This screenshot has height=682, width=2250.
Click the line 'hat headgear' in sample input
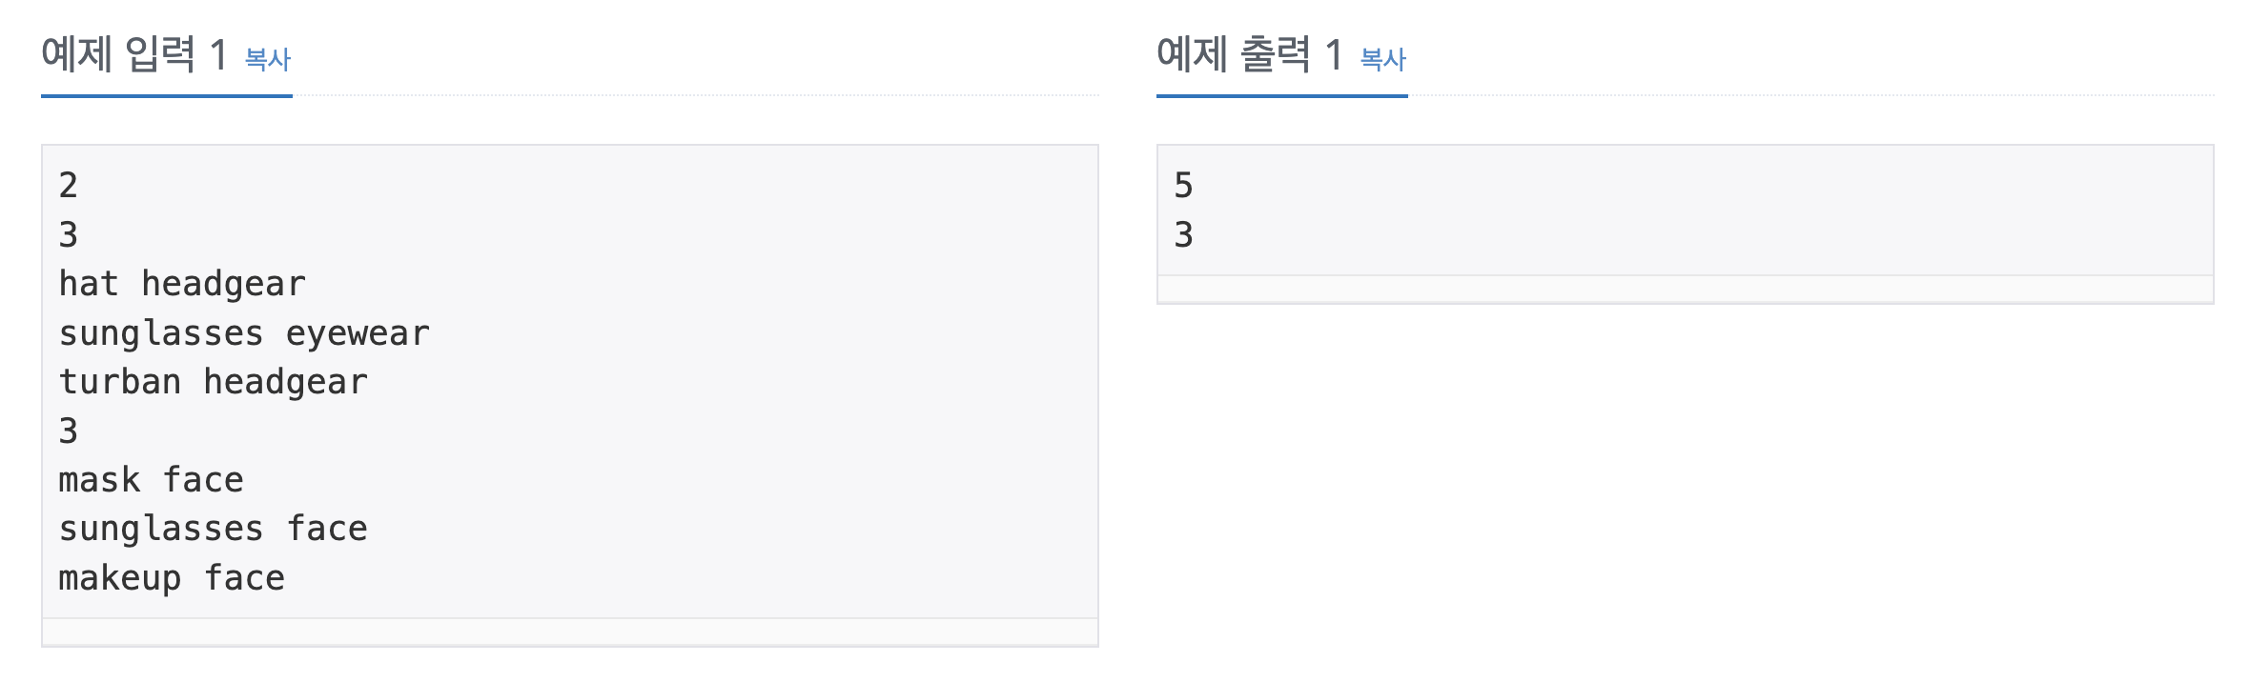(181, 283)
